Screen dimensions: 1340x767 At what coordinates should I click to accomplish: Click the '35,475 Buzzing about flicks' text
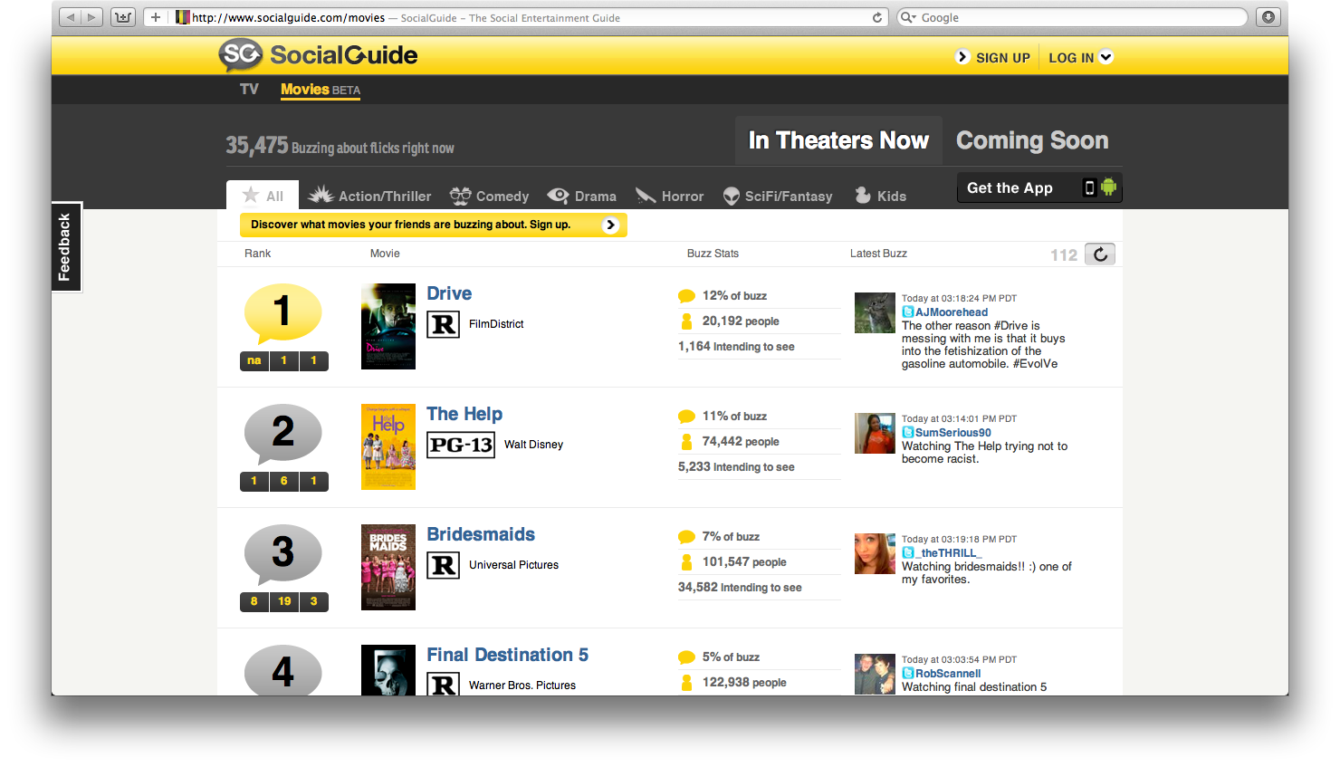click(340, 146)
